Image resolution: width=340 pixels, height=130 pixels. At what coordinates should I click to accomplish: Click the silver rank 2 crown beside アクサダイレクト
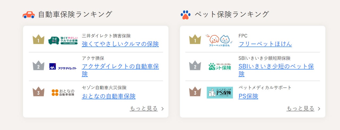point(38,66)
